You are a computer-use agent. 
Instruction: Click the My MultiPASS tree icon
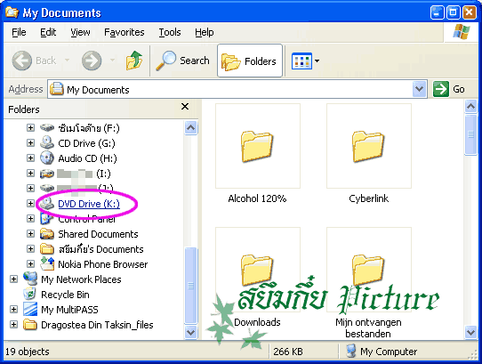click(30, 309)
